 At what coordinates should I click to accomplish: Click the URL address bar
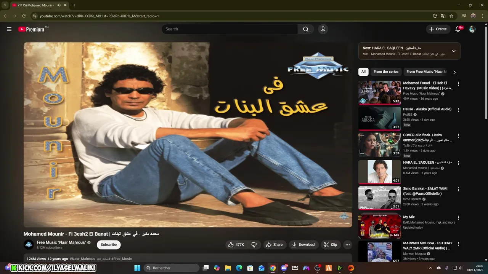coord(229,16)
